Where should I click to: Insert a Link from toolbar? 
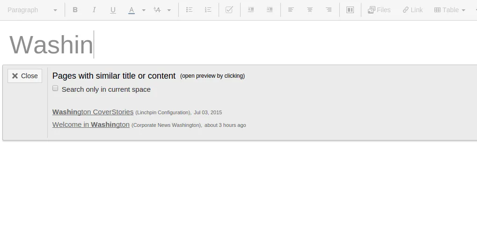412,10
